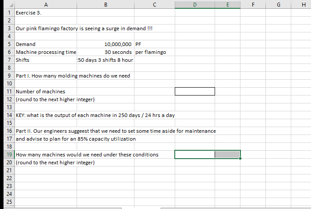Click the 'Shifts' label cell
311x209 pixels.
(x=46, y=60)
